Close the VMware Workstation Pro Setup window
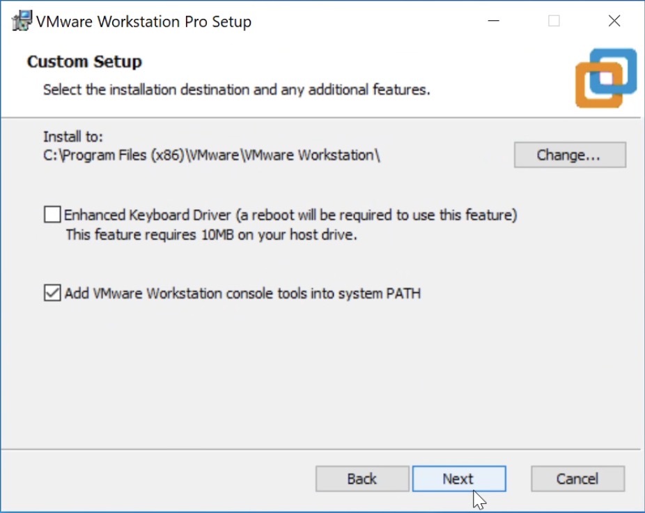This screenshot has height=513, width=645. click(x=614, y=21)
